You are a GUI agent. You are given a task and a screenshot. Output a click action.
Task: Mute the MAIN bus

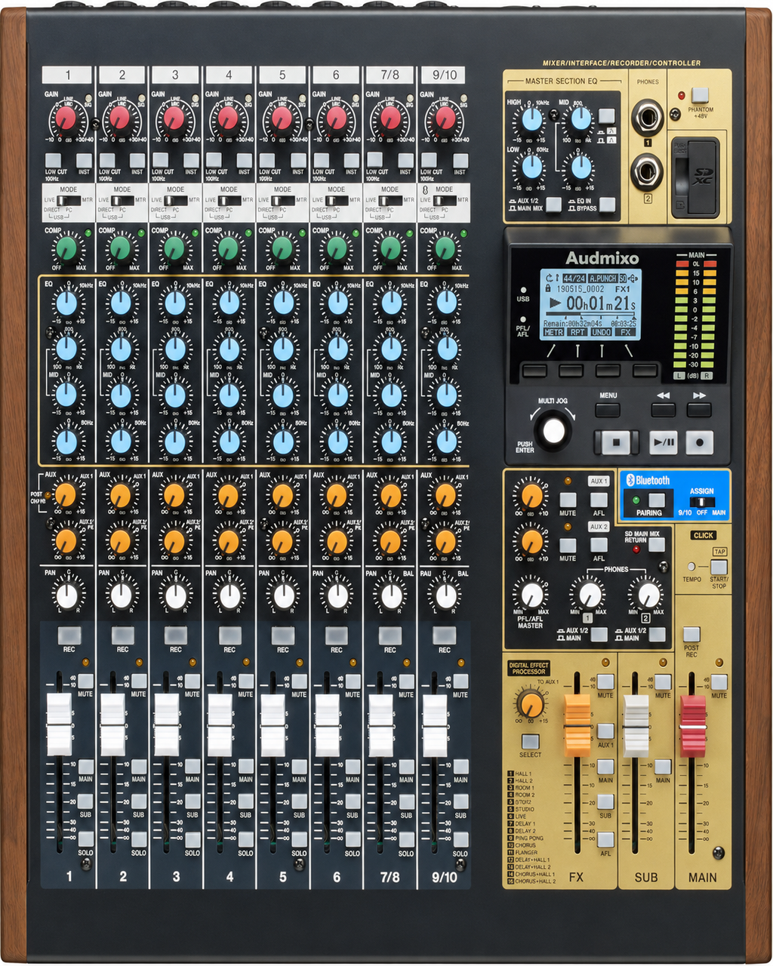pyautogui.click(x=719, y=681)
